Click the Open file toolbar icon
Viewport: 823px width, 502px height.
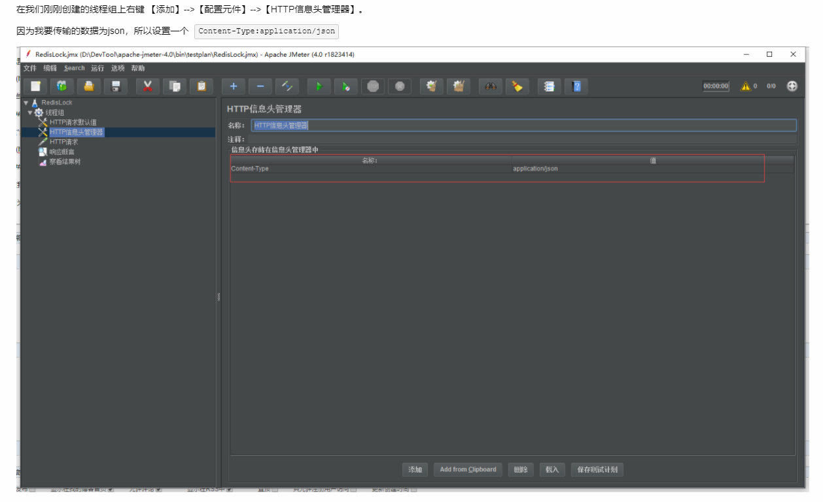(x=89, y=86)
